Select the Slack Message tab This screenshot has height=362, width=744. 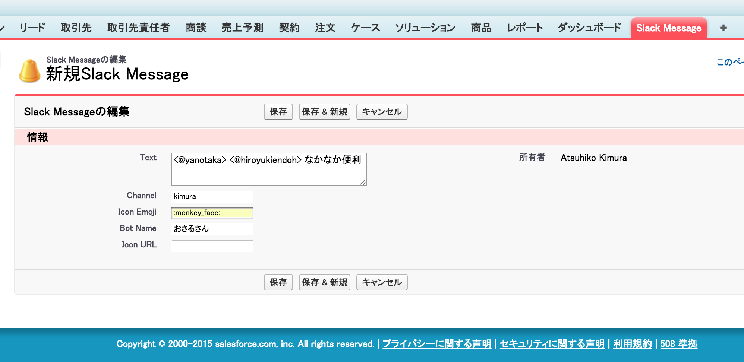(x=669, y=28)
